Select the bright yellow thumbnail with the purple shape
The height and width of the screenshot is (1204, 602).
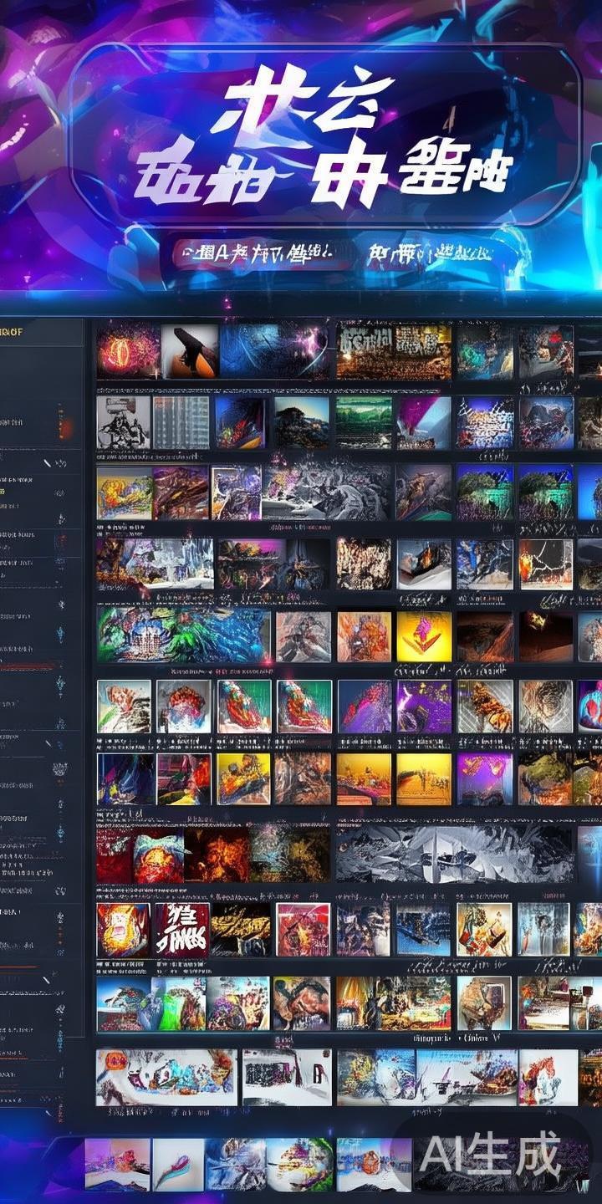coord(424,636)
